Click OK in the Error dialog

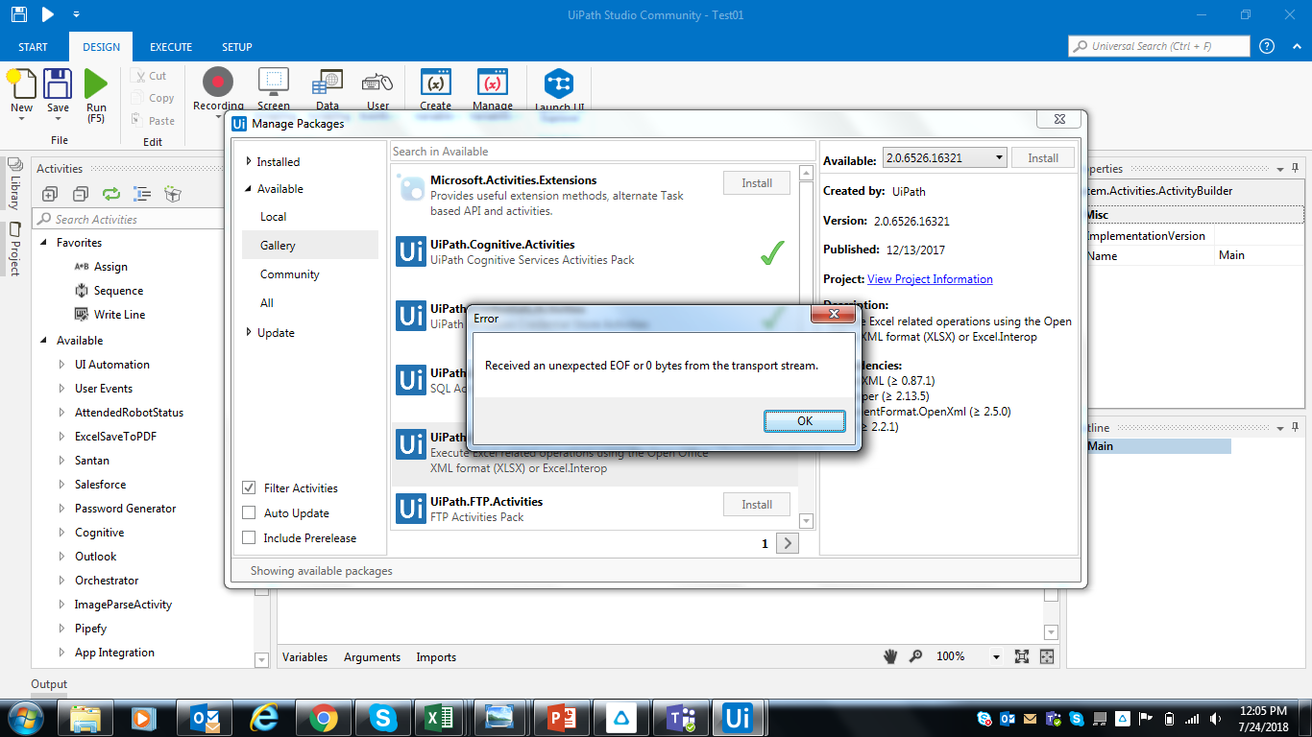tap(805, 420)
